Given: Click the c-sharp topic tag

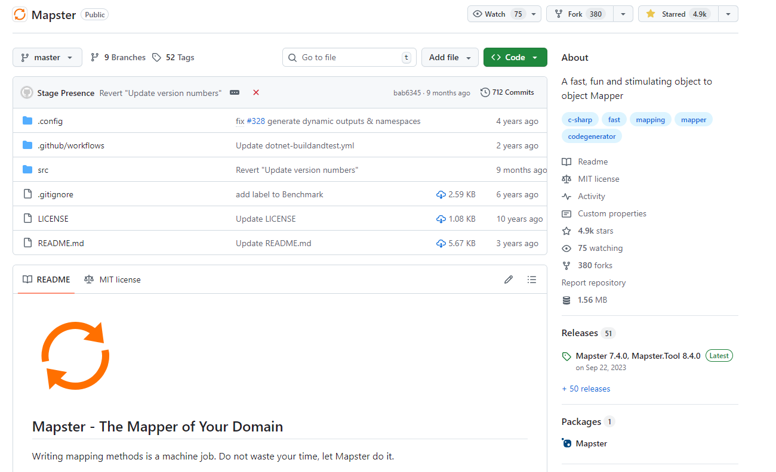Looking at the screenshot, I should pyautogui.click(x=580, y=120).
